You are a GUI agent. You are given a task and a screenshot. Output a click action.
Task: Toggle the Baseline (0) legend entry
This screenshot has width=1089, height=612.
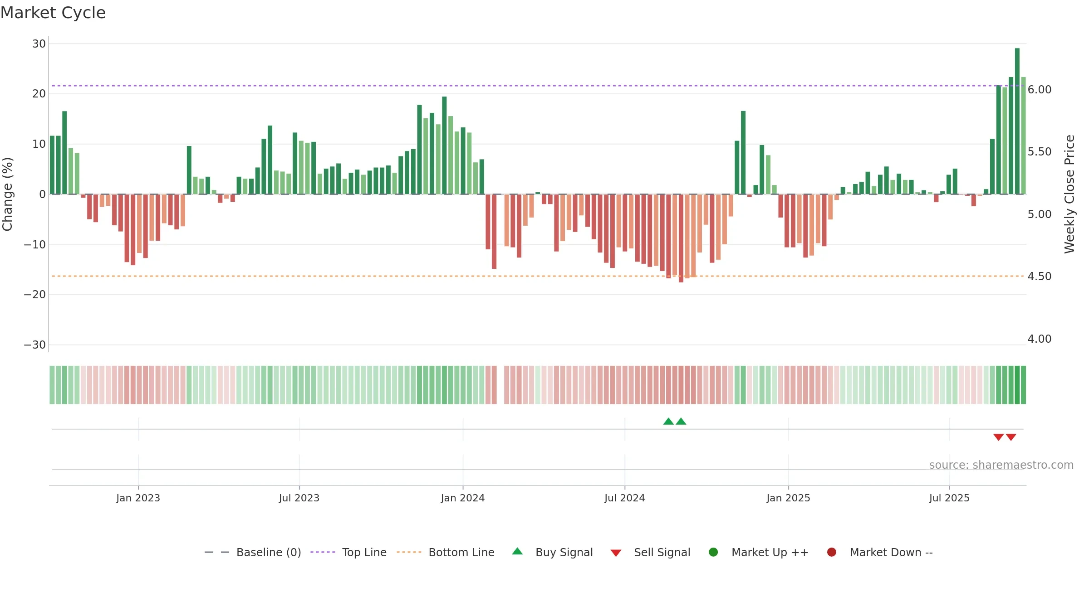click(253, 552)
